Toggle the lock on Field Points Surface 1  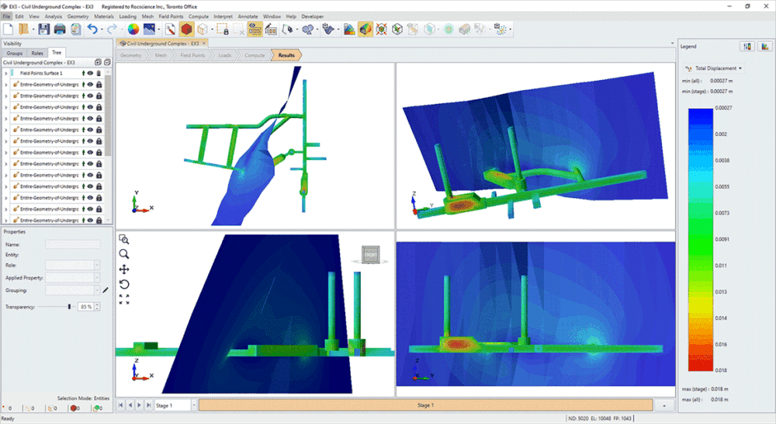pos(99,73)
